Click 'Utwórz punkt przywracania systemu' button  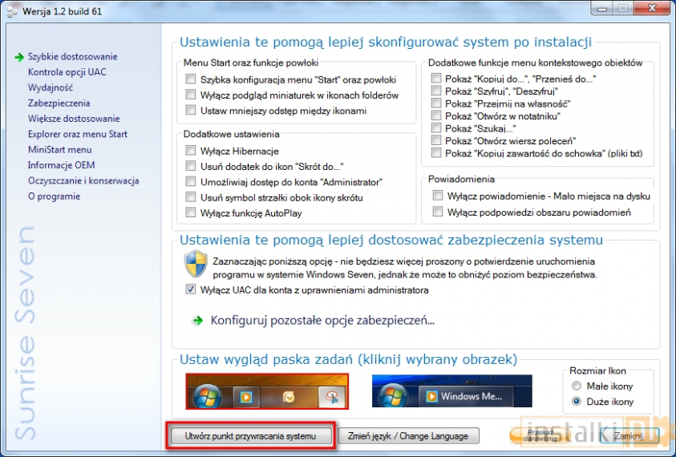251,436
